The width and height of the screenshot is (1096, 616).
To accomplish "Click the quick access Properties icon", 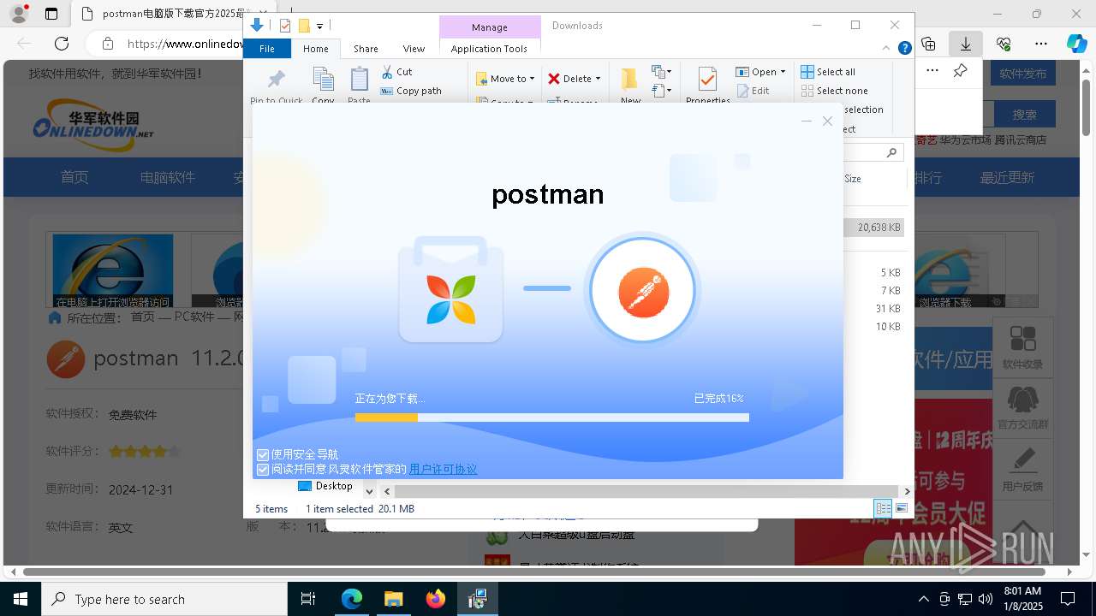I will click(x=285, y=26).
